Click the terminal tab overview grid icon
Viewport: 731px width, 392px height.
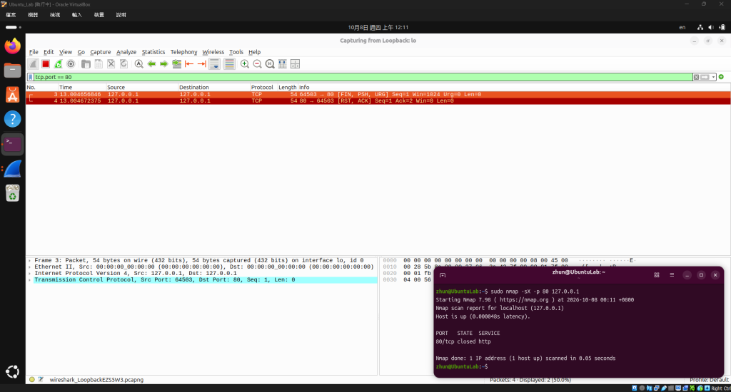point(657,275)
